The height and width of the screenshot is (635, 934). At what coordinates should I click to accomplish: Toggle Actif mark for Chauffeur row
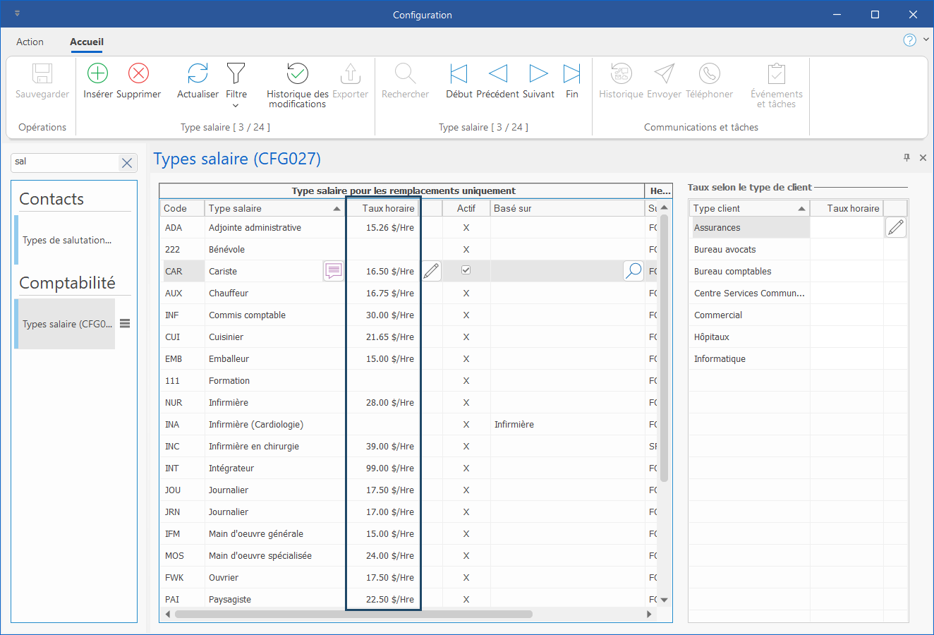pos(466,294)
